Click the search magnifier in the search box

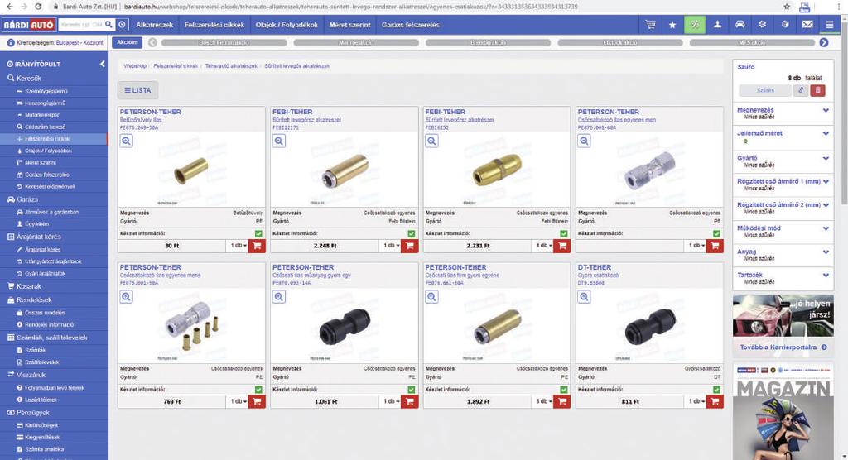(108, 25)
